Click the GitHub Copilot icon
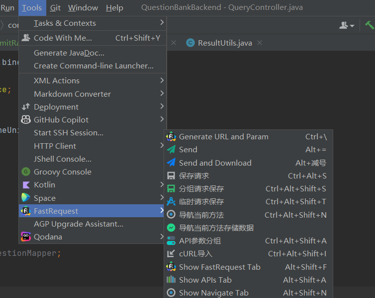The width and height of the screenshot is (375, 298). [26, 119]
